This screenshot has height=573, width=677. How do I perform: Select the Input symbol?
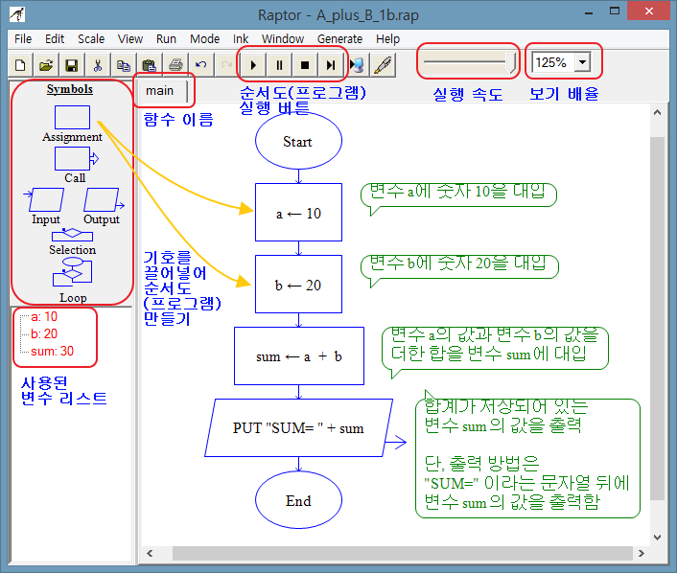tap(45, 199)
